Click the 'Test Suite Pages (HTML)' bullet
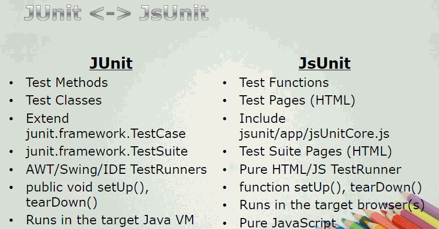 [x=315, y=151]
